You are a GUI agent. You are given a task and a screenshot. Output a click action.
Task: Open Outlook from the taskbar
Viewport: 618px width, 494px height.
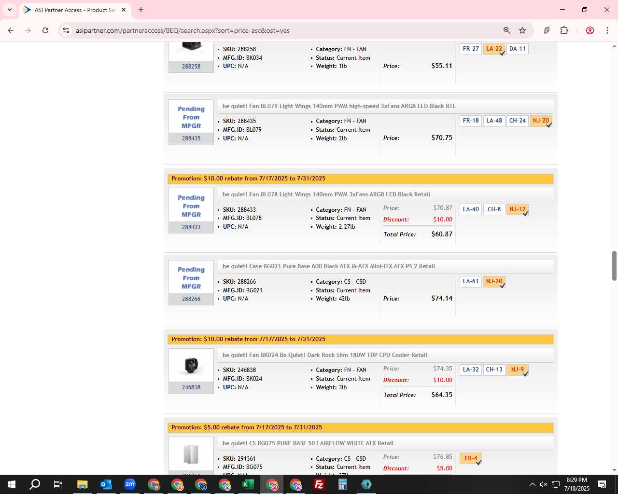point(106,484)
